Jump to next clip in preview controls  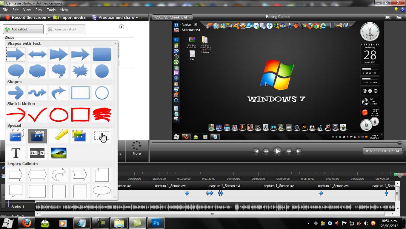pyautogui.click(x=299, y=151)
